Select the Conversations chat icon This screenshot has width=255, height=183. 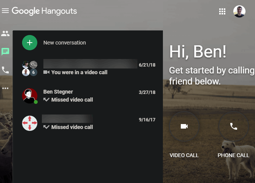coord(5,52)
